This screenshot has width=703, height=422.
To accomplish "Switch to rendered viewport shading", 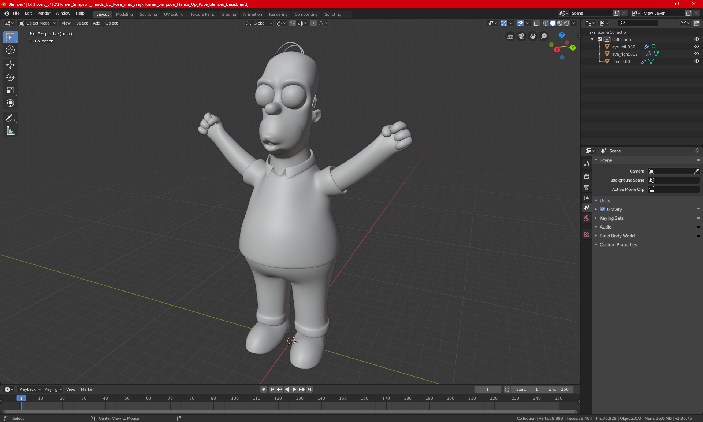I will coord(567,23).
